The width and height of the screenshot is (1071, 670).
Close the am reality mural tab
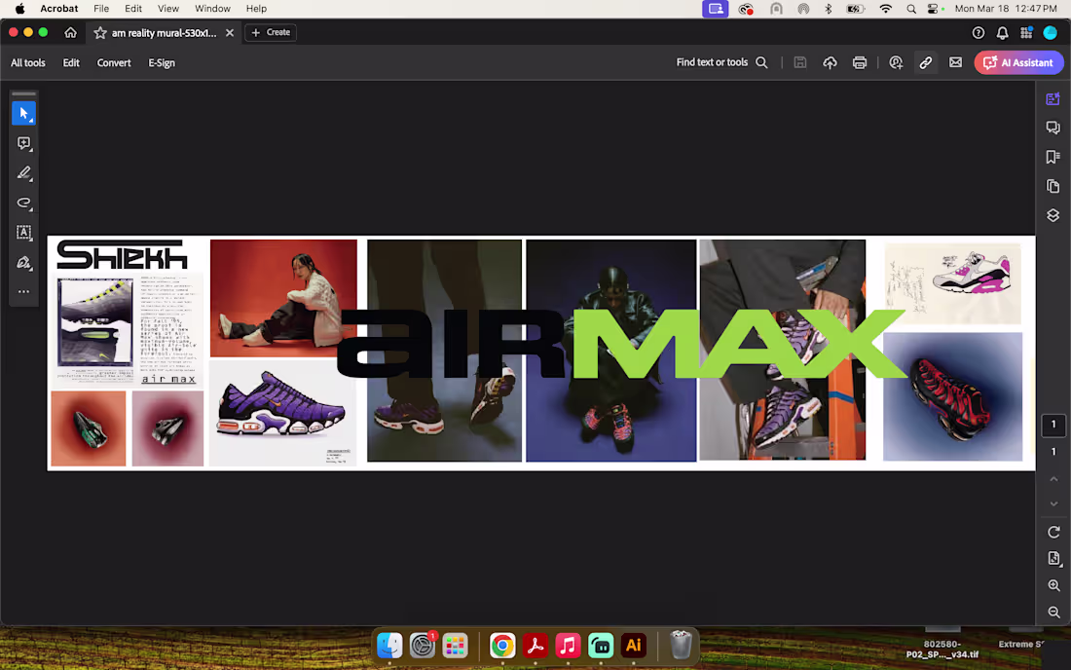(x=230, y=33)
